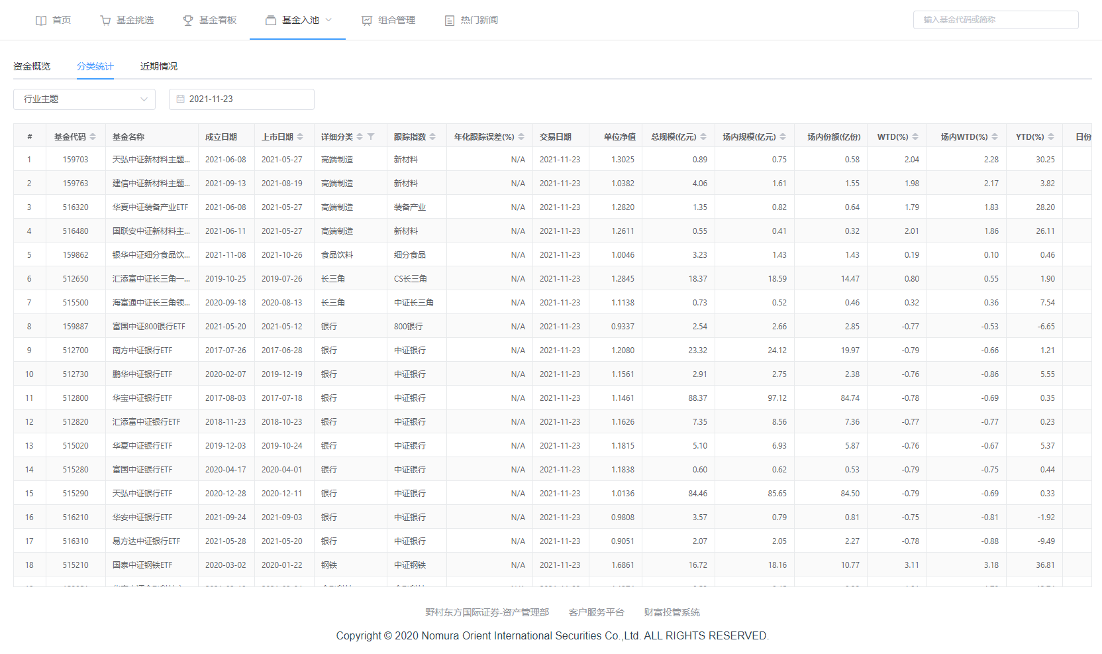This screenshot has width=1102, height=654.
Task: Expand the 基金入池 menu chevron
Action: [328, 20]
